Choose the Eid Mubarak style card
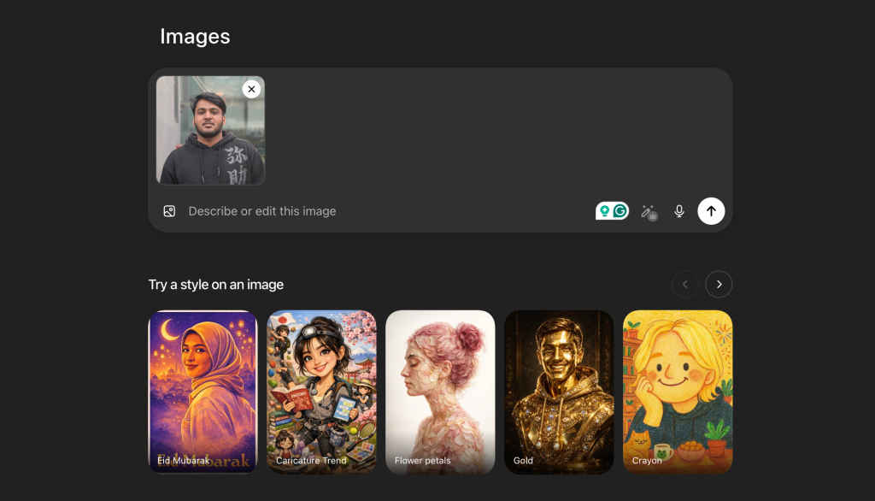The height and width of the screenshot is (501, 875). pos(203,392)
